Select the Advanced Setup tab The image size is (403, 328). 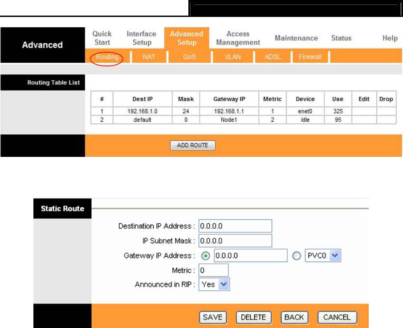coord(187,38)
